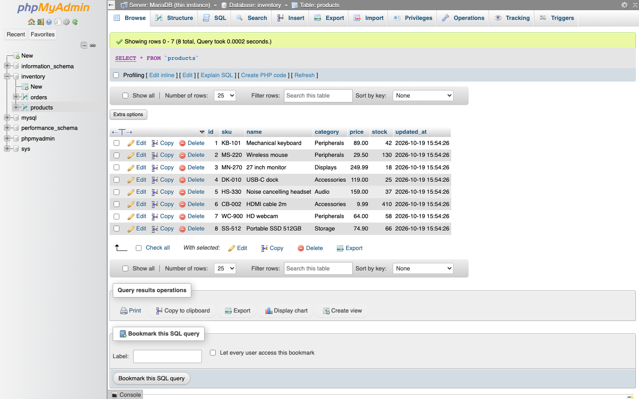639x399 pixels.
Task: Click the pencil Edit icon for KB-101 row
Action: point(131,143)
